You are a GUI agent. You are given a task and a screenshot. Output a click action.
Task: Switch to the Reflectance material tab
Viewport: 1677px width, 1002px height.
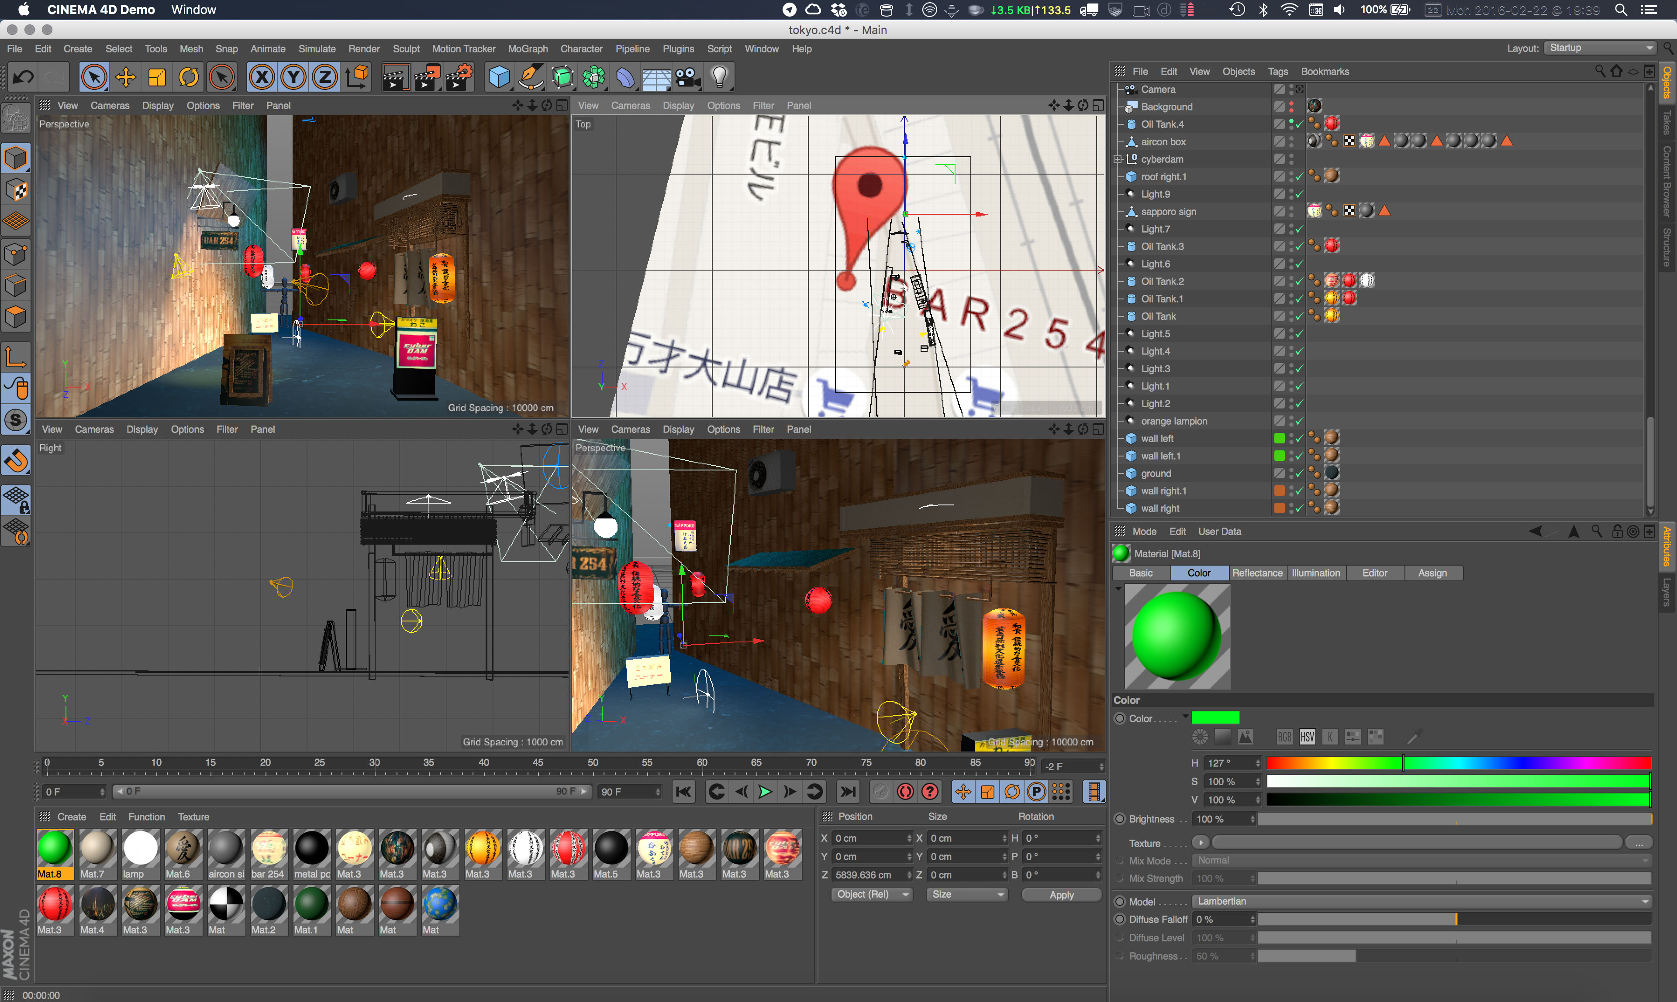coord(1257,573)
